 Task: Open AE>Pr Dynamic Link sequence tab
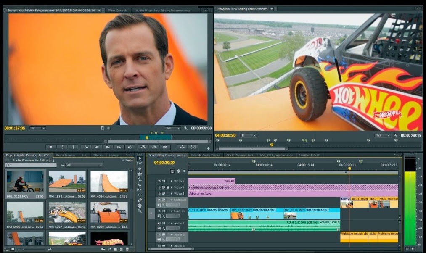tap(240, 155)
